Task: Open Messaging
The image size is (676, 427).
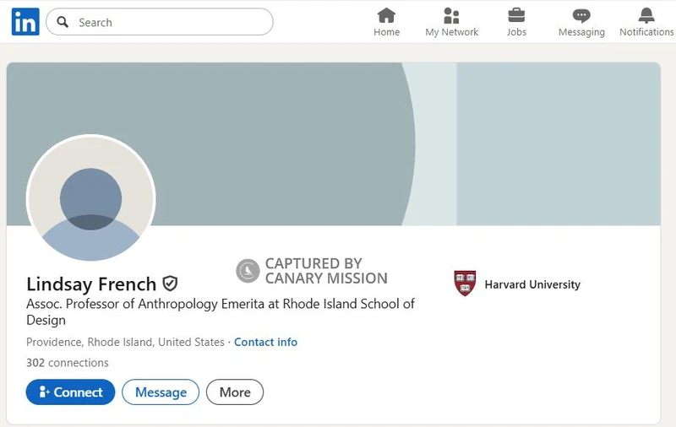Action: 581,23
